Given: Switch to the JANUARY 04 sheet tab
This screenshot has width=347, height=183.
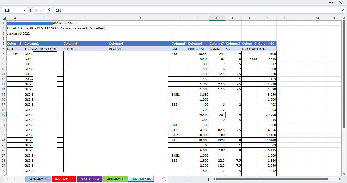Looking at the screenshot, I should (90, 179).
